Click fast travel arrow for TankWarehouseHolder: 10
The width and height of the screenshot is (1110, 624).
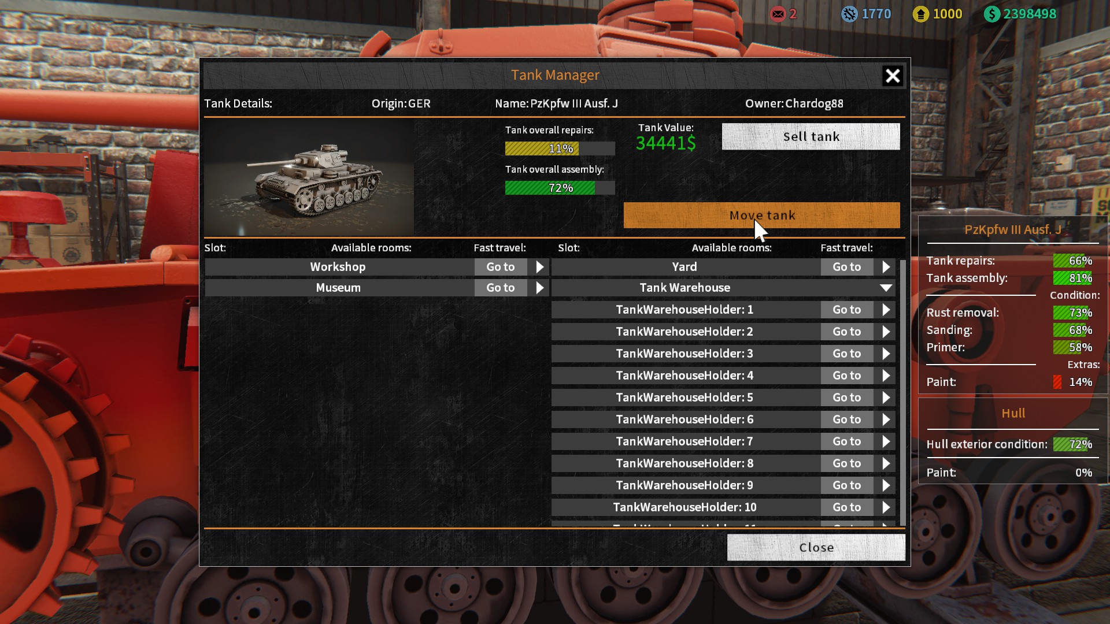(x=886, y=507)
